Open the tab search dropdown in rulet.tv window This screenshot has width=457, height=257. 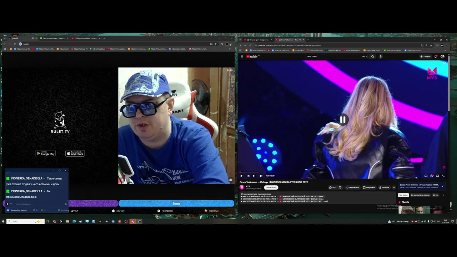pyautogui.click(x=5, y=38)
